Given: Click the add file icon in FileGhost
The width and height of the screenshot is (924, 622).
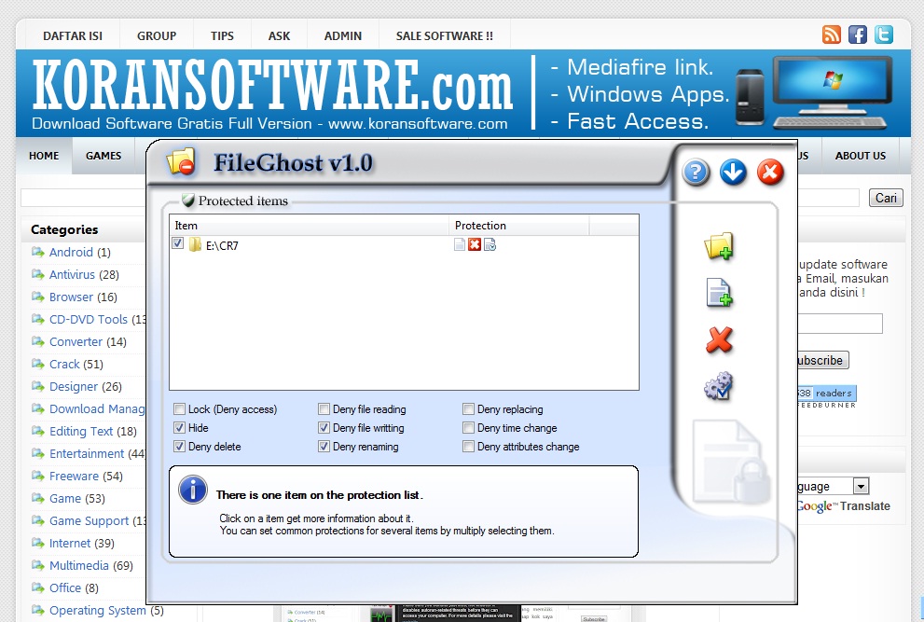Looking at the screenshot, I should (719, 293).
